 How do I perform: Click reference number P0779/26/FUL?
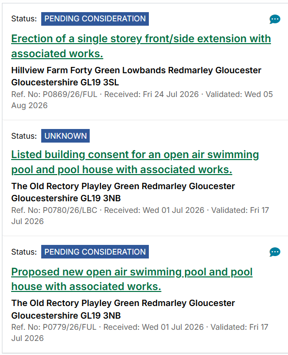point(69,327)
